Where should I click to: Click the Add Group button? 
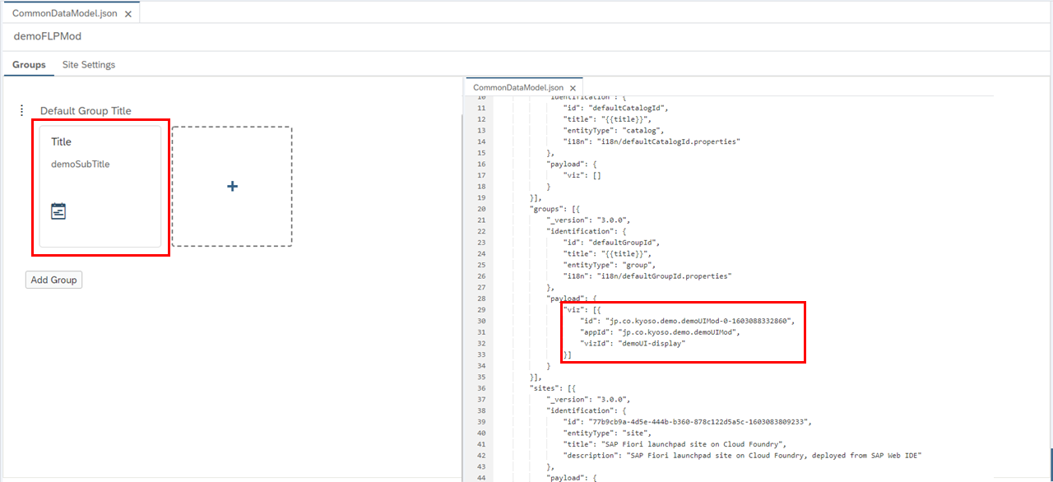click(53, 280)
